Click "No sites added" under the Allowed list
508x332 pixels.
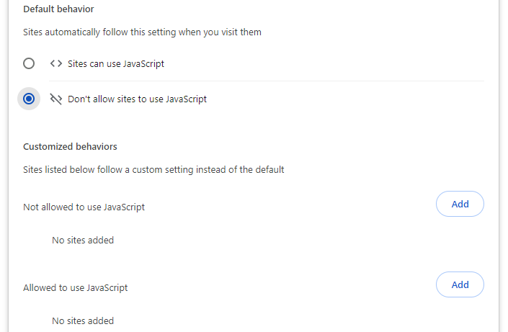pos(83,320)
